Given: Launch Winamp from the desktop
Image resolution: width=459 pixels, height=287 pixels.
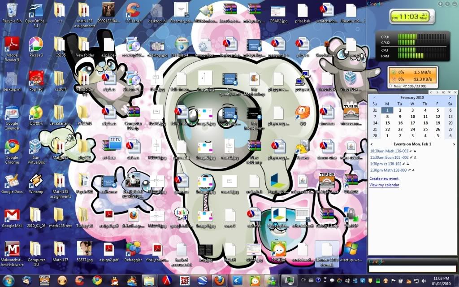Looking at the screenshot, I should (x=36, y=184).
